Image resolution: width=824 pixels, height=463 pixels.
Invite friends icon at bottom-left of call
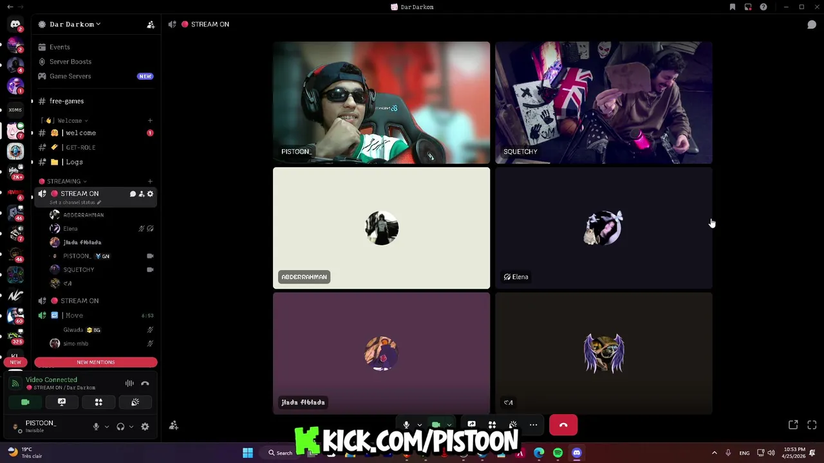point(174,425)
